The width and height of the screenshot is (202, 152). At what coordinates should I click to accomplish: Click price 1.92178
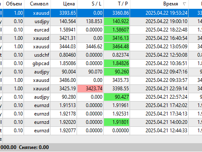[x=67, y=114]
